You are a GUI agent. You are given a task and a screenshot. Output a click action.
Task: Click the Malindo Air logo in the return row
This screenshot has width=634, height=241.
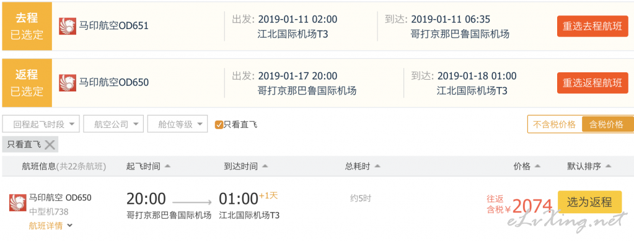coord(68,83)
